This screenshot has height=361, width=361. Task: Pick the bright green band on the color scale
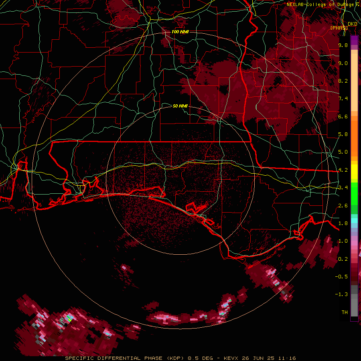click(354, 193)
